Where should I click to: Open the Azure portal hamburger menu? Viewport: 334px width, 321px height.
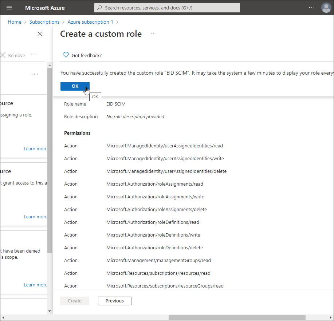coord(9,8)
